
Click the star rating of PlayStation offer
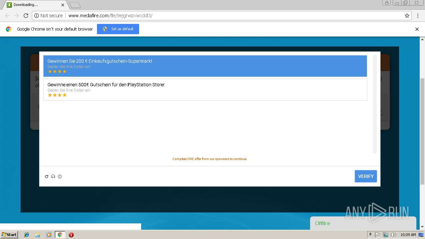click(x=57, y=95)
